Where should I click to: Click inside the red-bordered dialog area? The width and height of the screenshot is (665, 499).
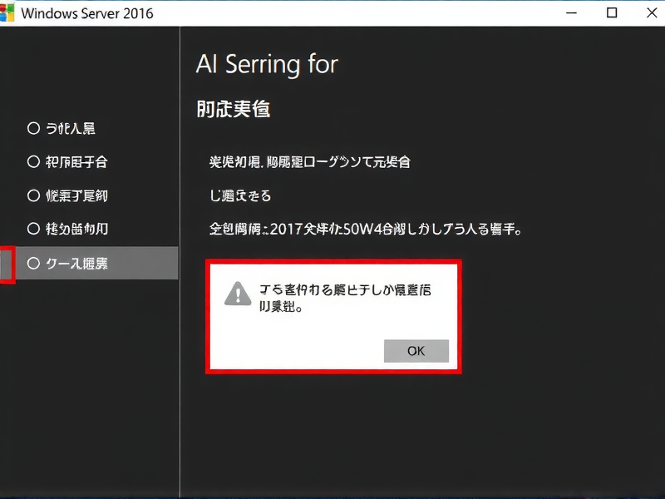[332, 320]
